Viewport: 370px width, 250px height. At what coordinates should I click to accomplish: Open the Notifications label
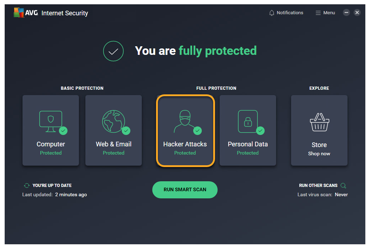click(290, 13)
